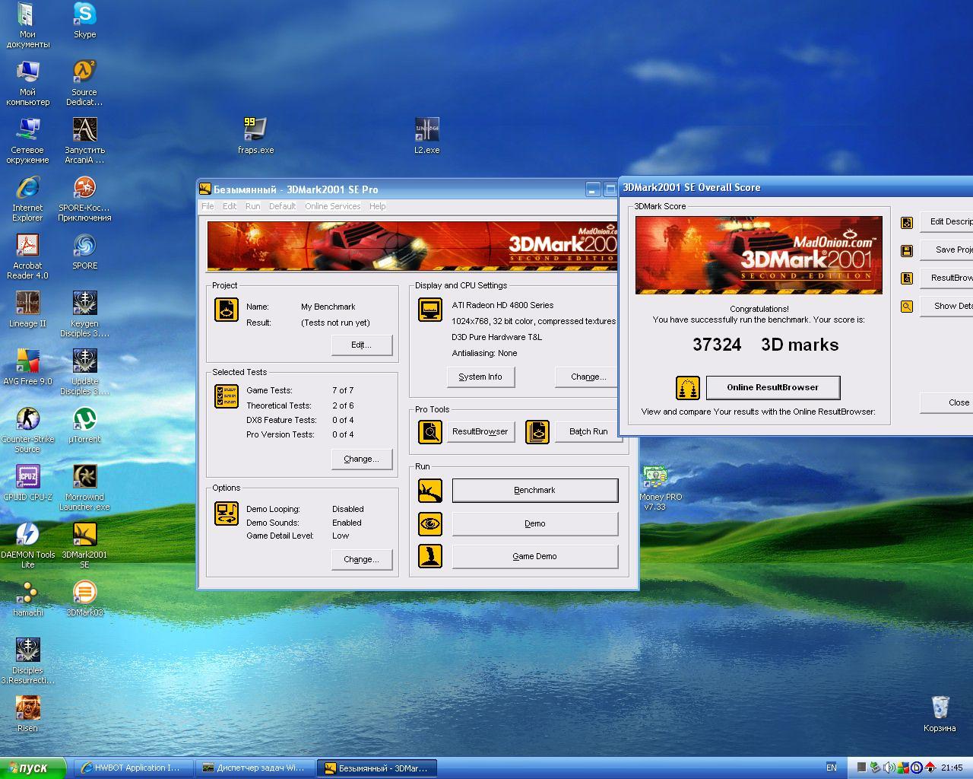Select the hamachi desktop icon
This screenshot has height=779, width=973.
[27, 599]
